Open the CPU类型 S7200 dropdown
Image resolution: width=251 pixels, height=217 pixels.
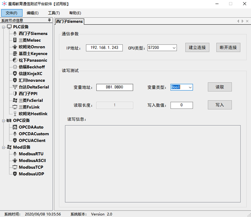pos(174,48)
